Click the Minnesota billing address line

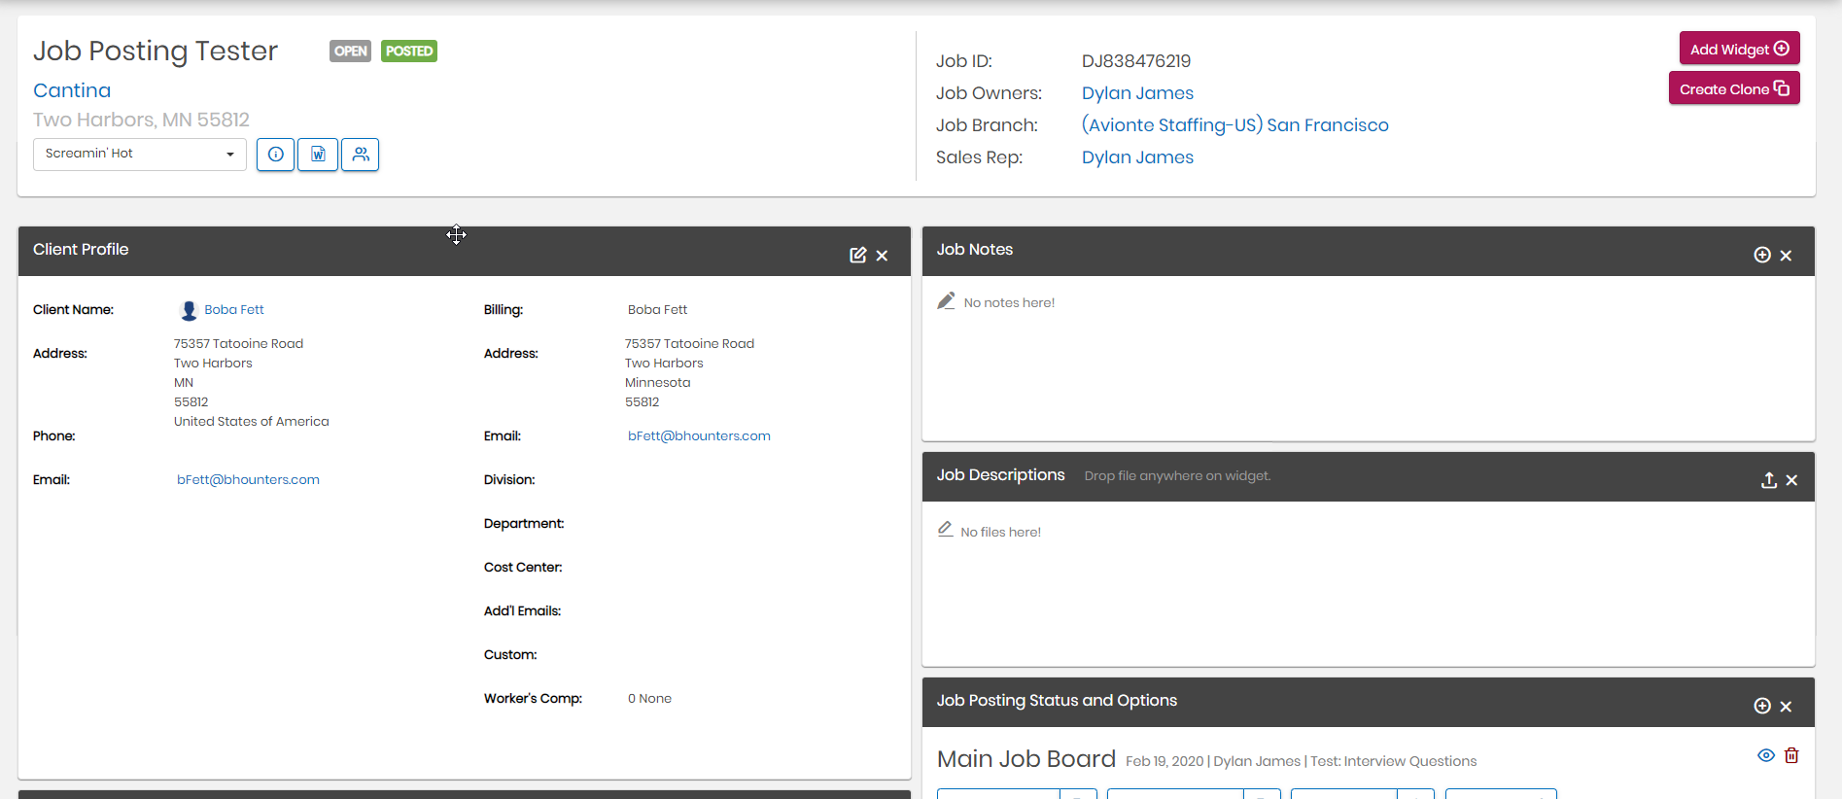tap(658, 383)
